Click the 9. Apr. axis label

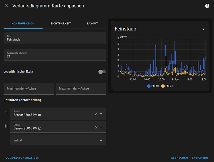tap(175, 79)
